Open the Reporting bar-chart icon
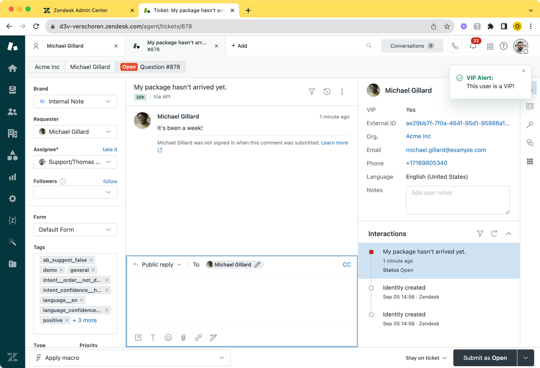The image size is (540, 368). click(12, 177)
